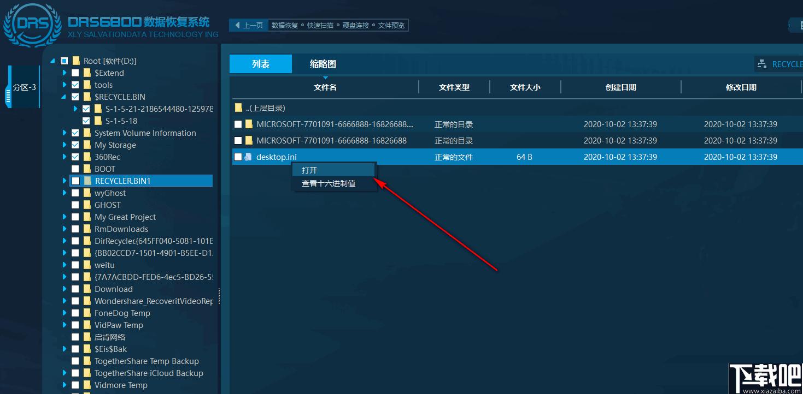803x394 pixels.
Task: Click the RECYCLE path tree icon at top right
Action: (x=762, y=64)
